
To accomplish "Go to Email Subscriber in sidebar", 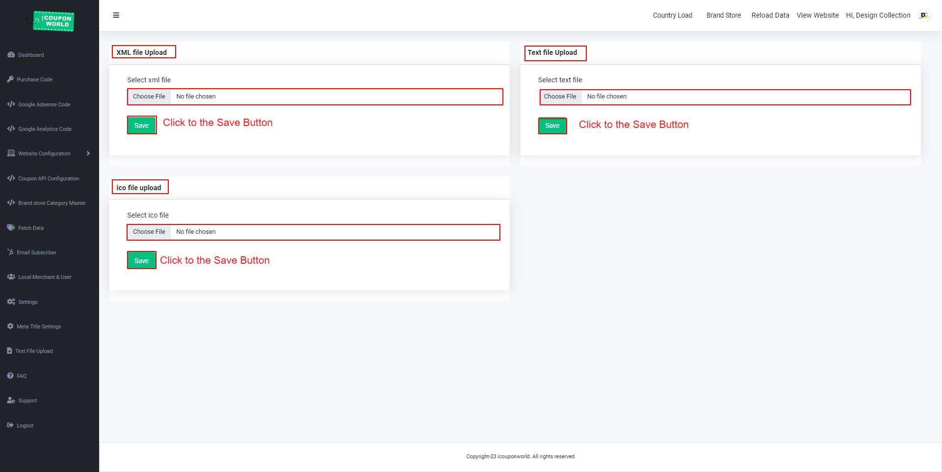I will 36,252.
